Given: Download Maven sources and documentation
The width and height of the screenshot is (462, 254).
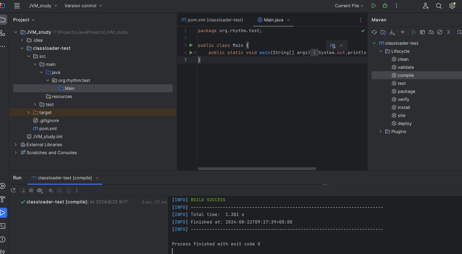Looking at the screenshot, I should click(x=392, y=32).
